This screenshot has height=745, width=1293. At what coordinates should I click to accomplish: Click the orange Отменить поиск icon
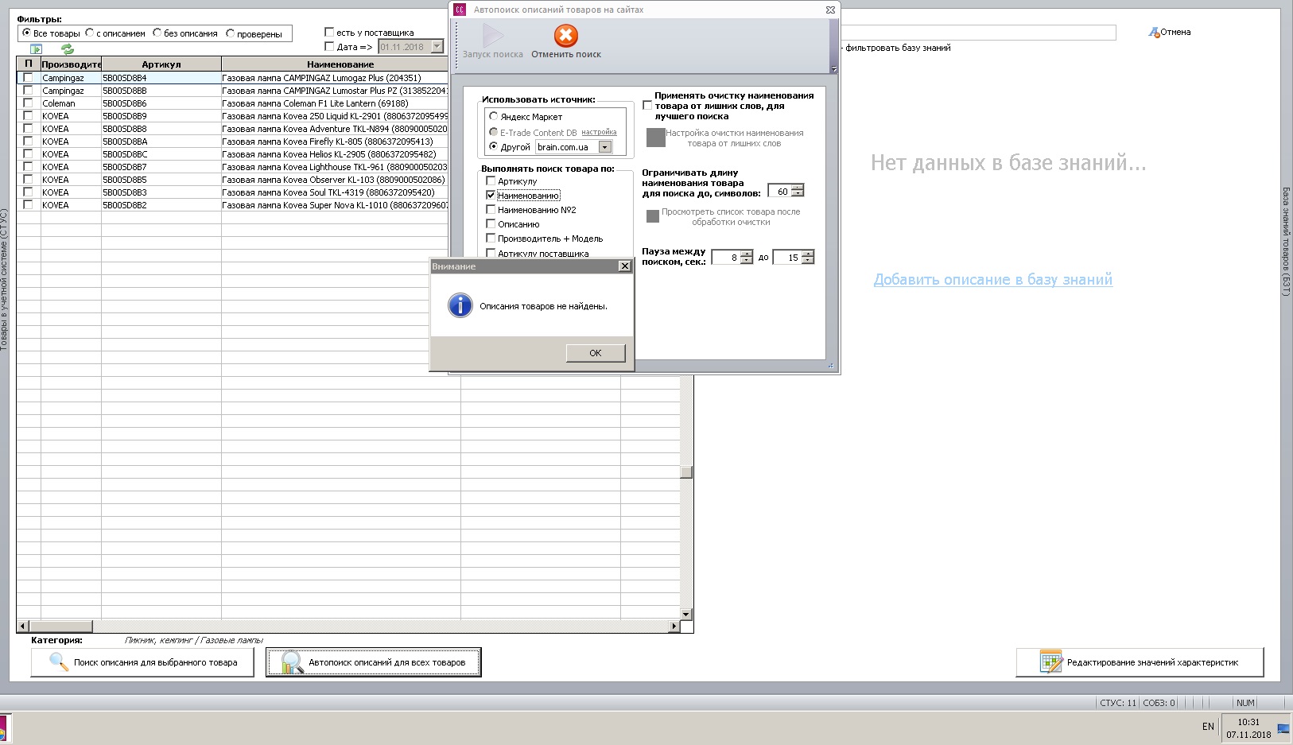pos(565,36)
